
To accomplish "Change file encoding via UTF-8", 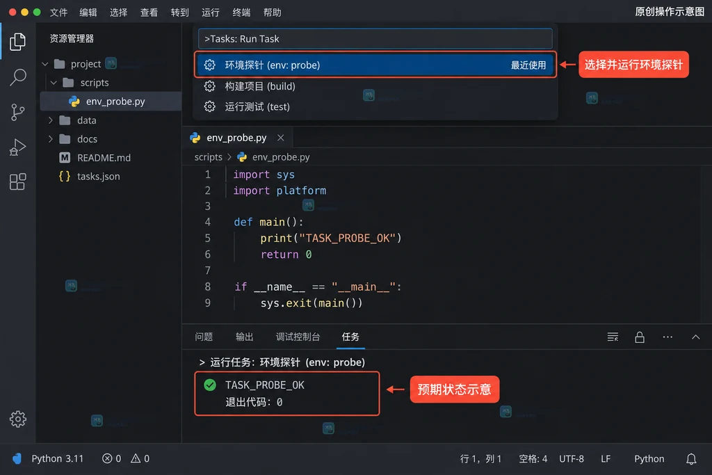I will tap(572, 458).
